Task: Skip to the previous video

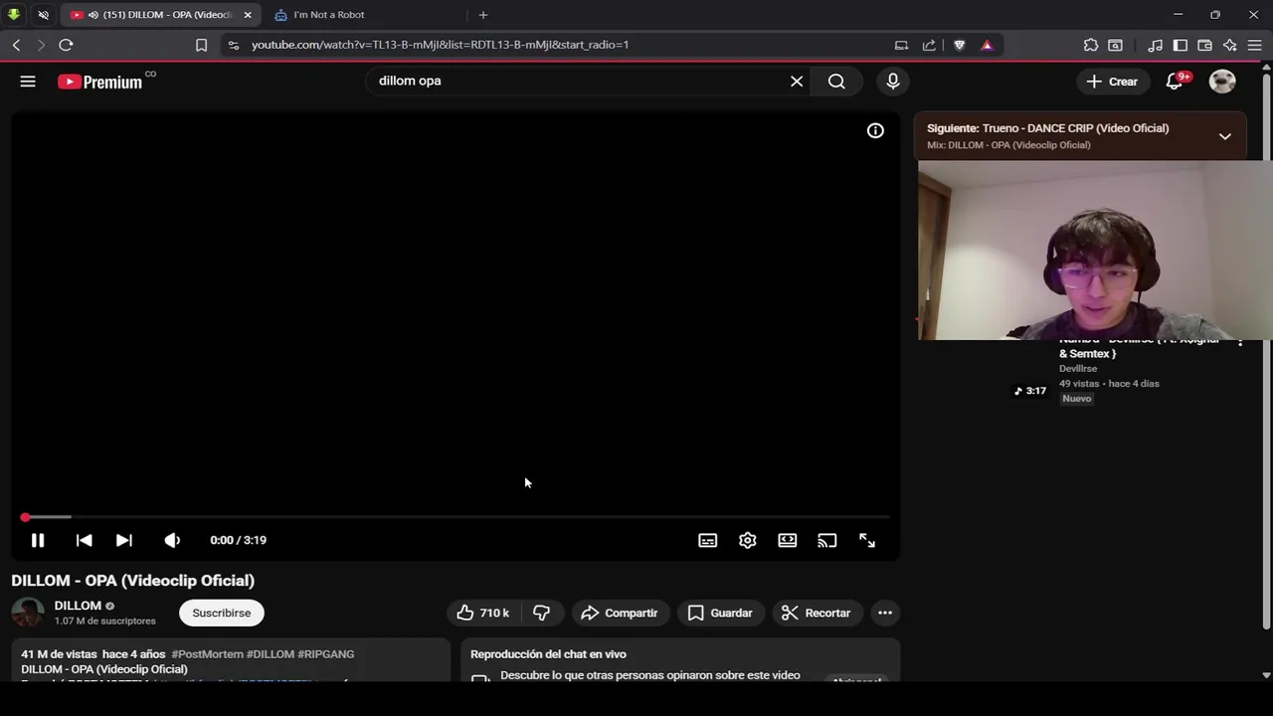Action: pos(84,540)
